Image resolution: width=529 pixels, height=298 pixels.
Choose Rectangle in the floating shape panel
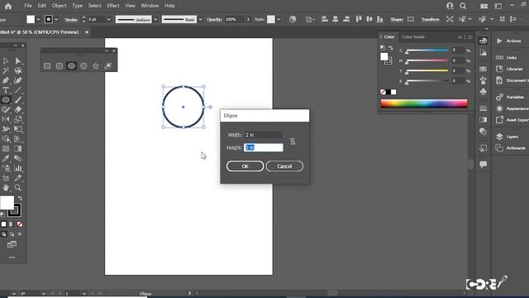coord(47,66)
